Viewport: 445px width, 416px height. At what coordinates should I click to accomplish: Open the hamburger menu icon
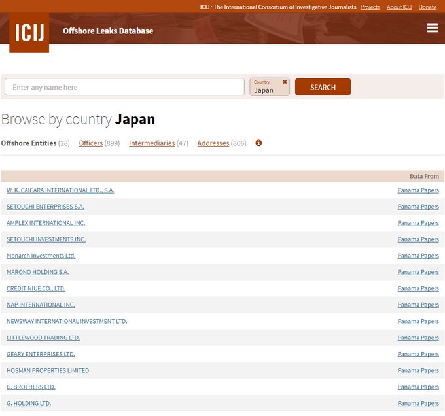tap(433, 27)
